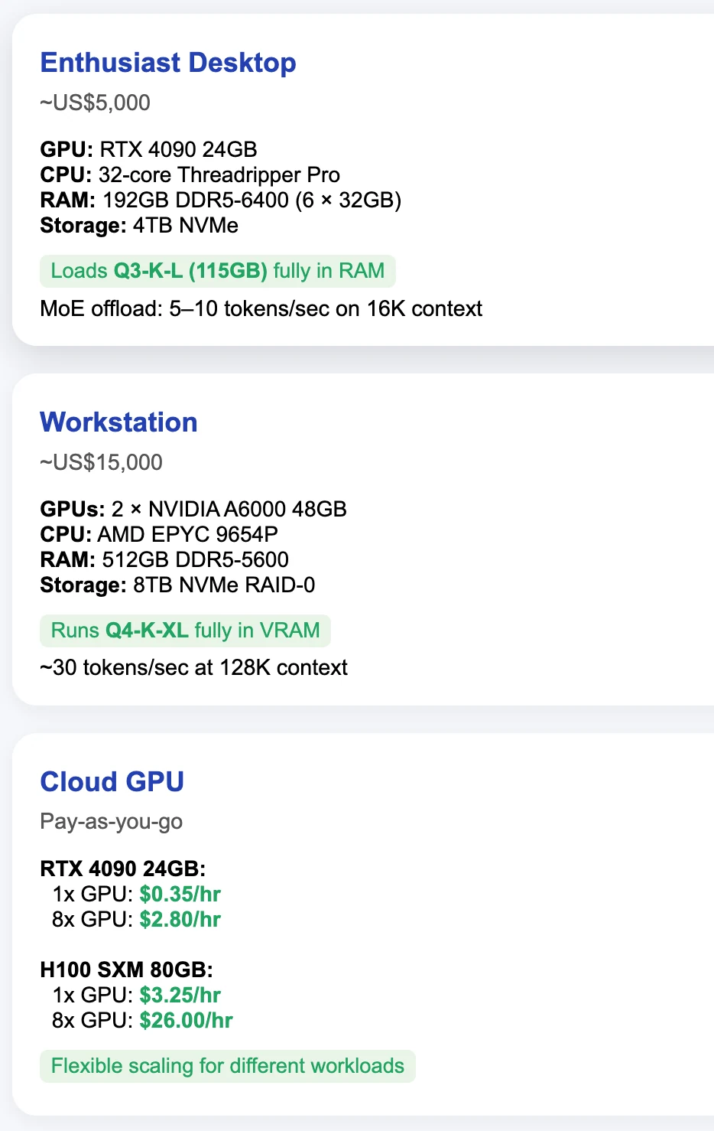Viewport: 714px width, 1131px height.
Task: Click the Loads Q3-K-L (115GB) fully in RAM badge
Action: coord(218,271)
